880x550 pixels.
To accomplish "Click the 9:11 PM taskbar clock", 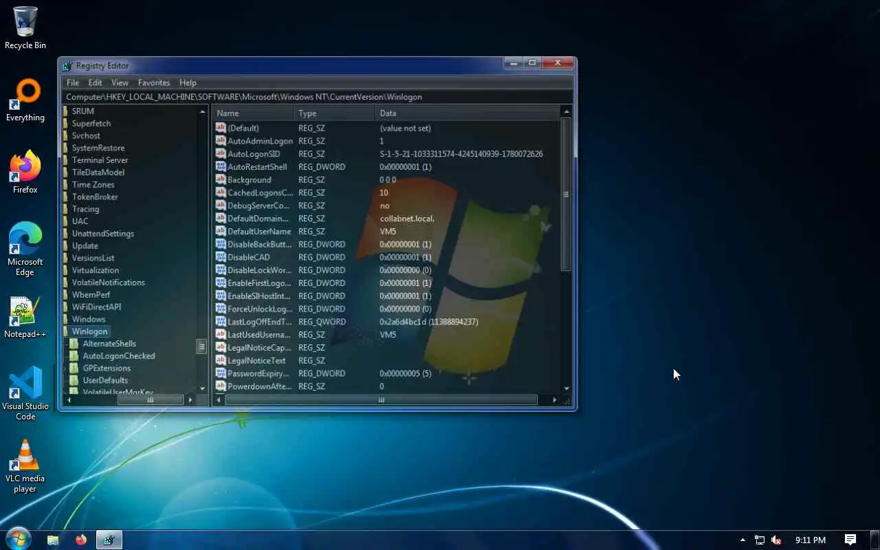I will coord(810,540).
